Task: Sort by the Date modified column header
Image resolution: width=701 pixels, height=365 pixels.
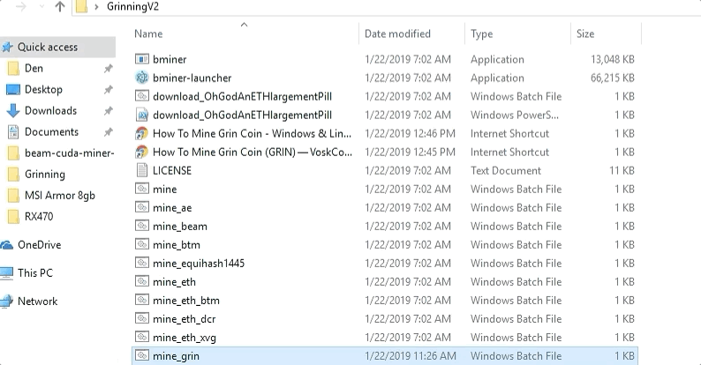Action: coord(397,34)
